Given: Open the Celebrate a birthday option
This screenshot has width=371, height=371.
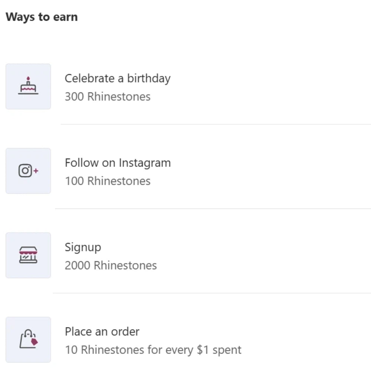Looking at the screenshot, I should tap(118, 78).
